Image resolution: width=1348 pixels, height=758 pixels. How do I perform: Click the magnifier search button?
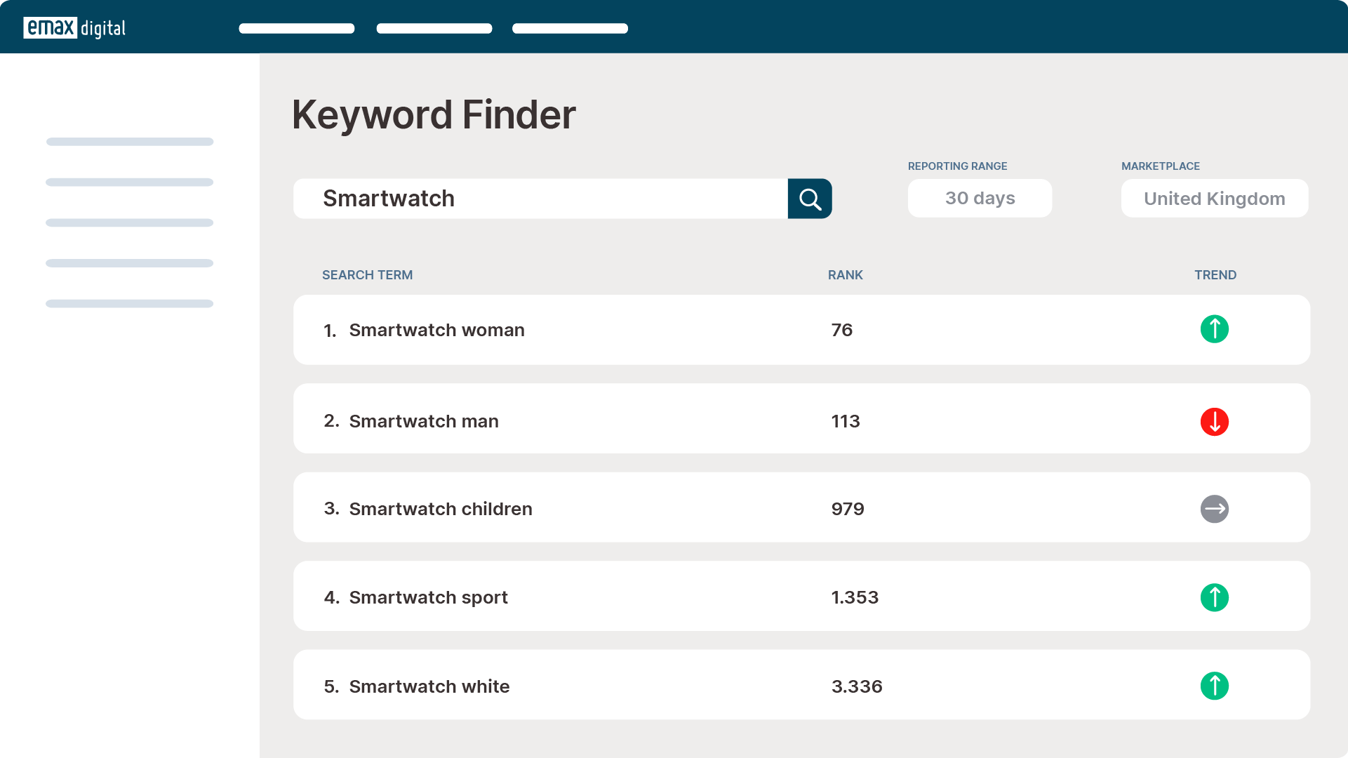(x=810, y=199)
